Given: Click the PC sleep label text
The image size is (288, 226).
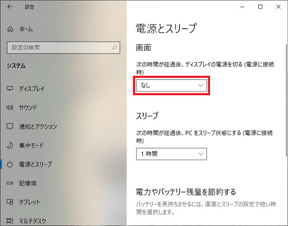Looking at the screenshot, I should [x=204, y=137].
